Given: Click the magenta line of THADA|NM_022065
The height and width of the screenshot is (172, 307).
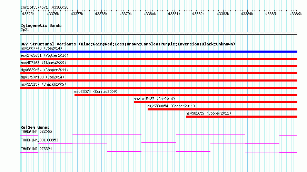Looking at the screenshot, I should tap(159, 135).
